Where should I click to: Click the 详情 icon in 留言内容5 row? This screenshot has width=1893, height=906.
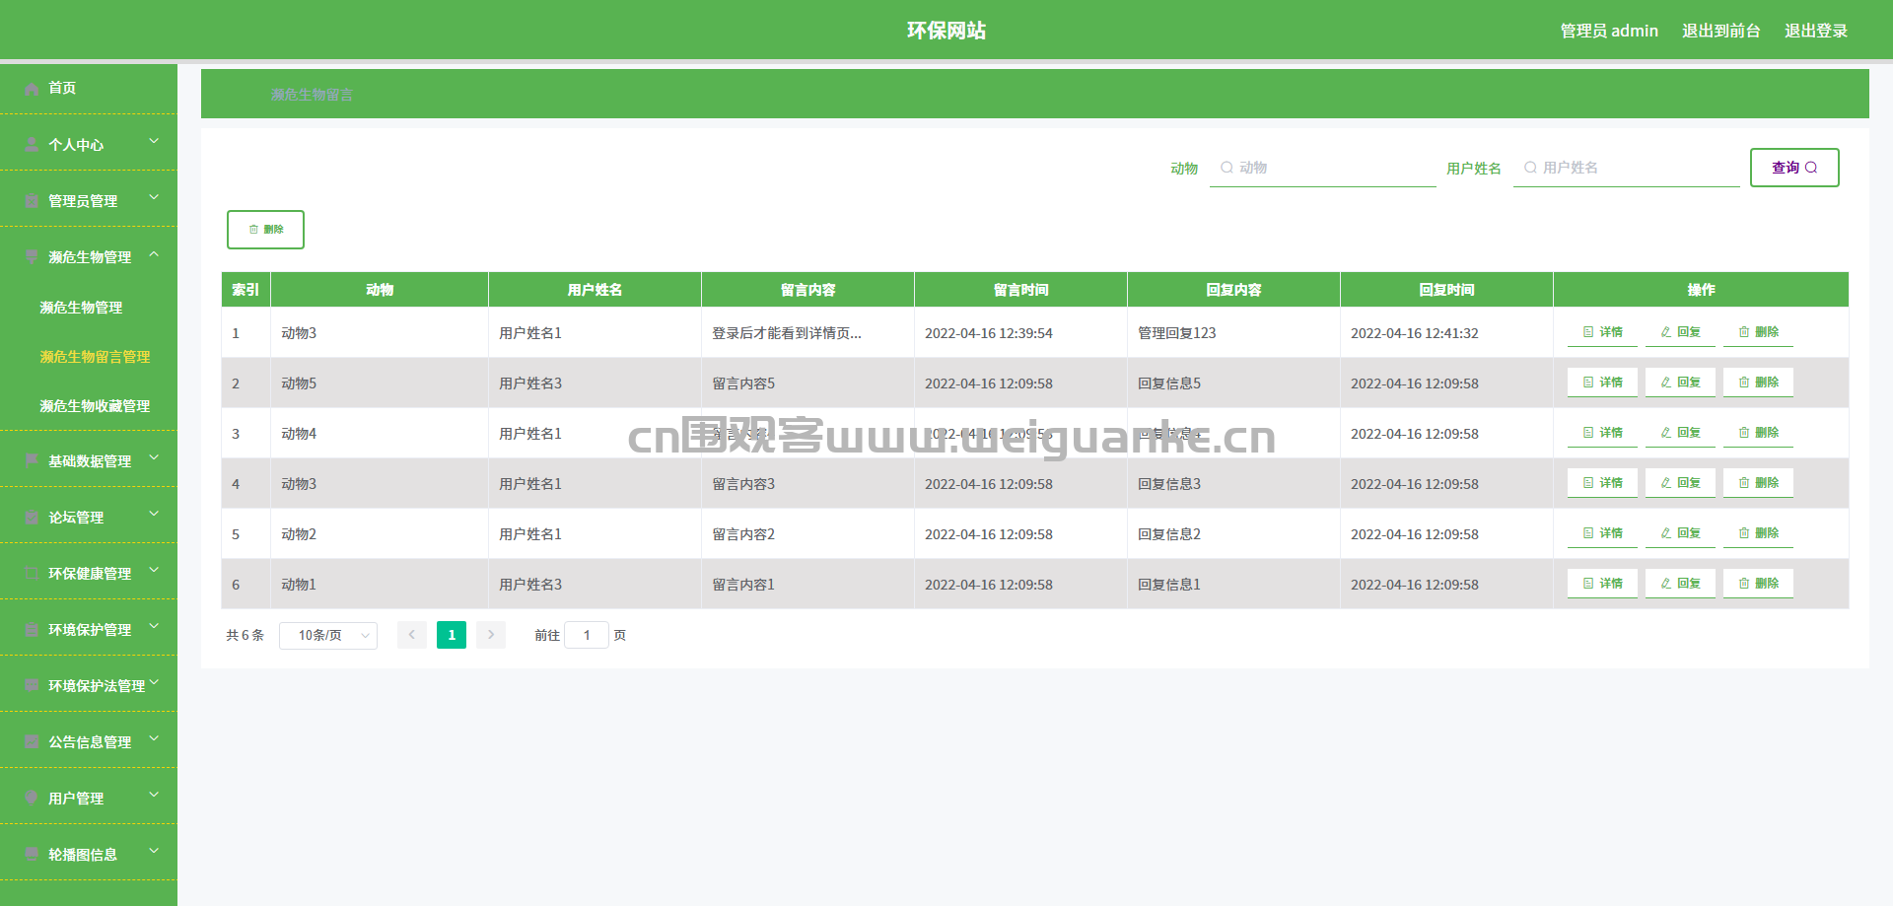[1588, 383]
